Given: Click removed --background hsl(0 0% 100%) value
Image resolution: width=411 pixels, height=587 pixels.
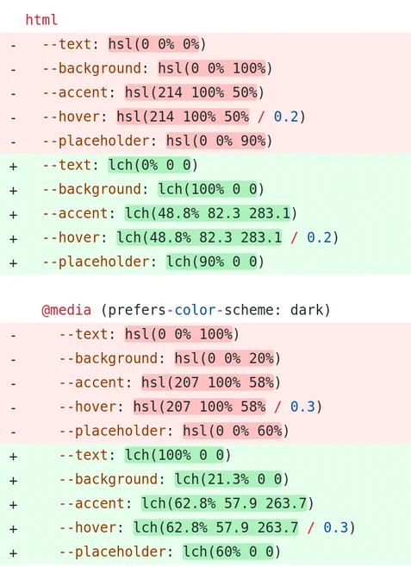Looking at the screenshot, I should tap(215, 68).
